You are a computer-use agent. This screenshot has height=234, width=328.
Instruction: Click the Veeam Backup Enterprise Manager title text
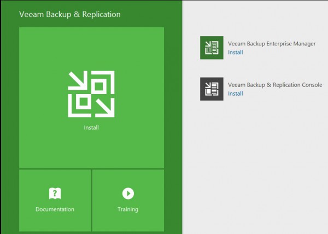272,44
